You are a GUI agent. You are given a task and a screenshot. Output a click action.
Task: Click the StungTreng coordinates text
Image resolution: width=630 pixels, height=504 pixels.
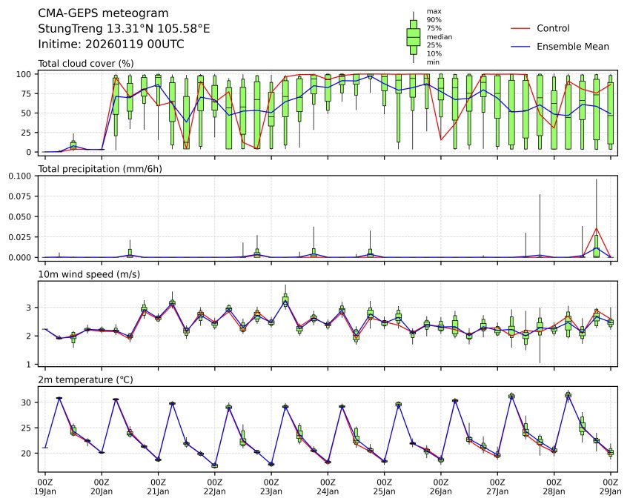124,29
